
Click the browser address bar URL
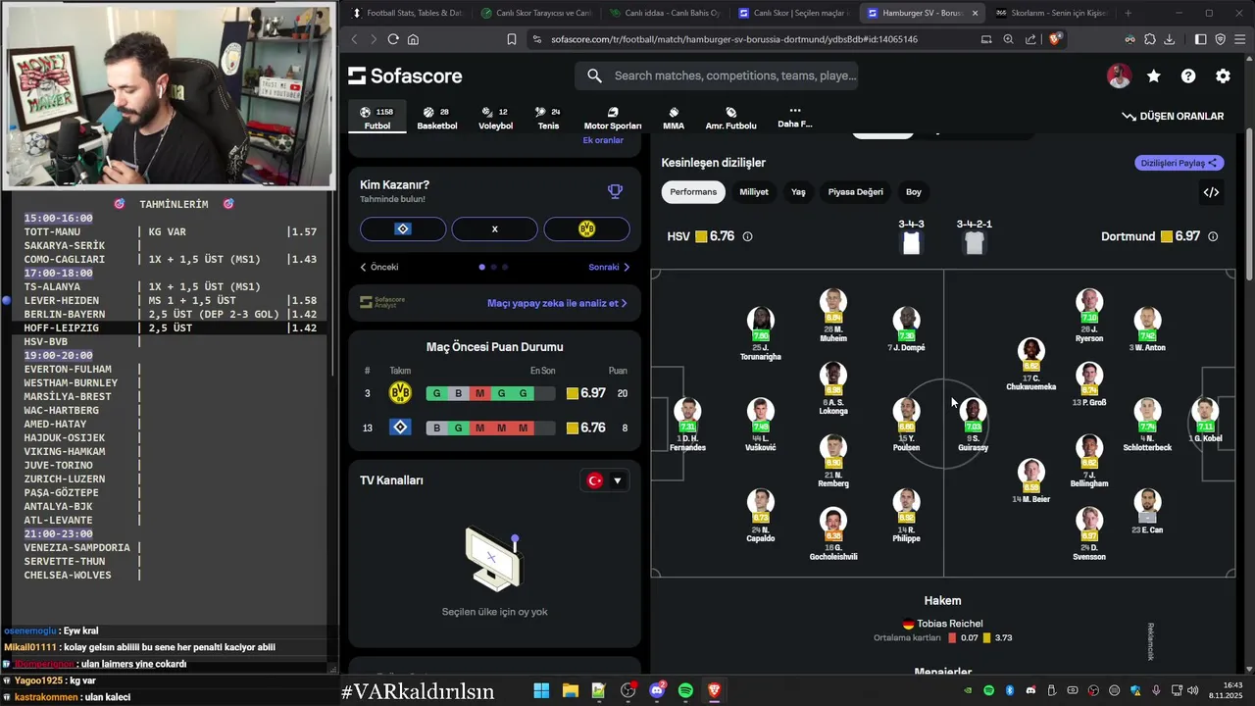click(x=734, y=39)
